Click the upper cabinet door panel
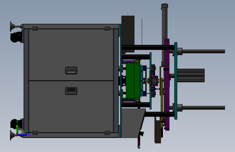The width and height of the screenshot is (235, 152). (x=71, y=55)
